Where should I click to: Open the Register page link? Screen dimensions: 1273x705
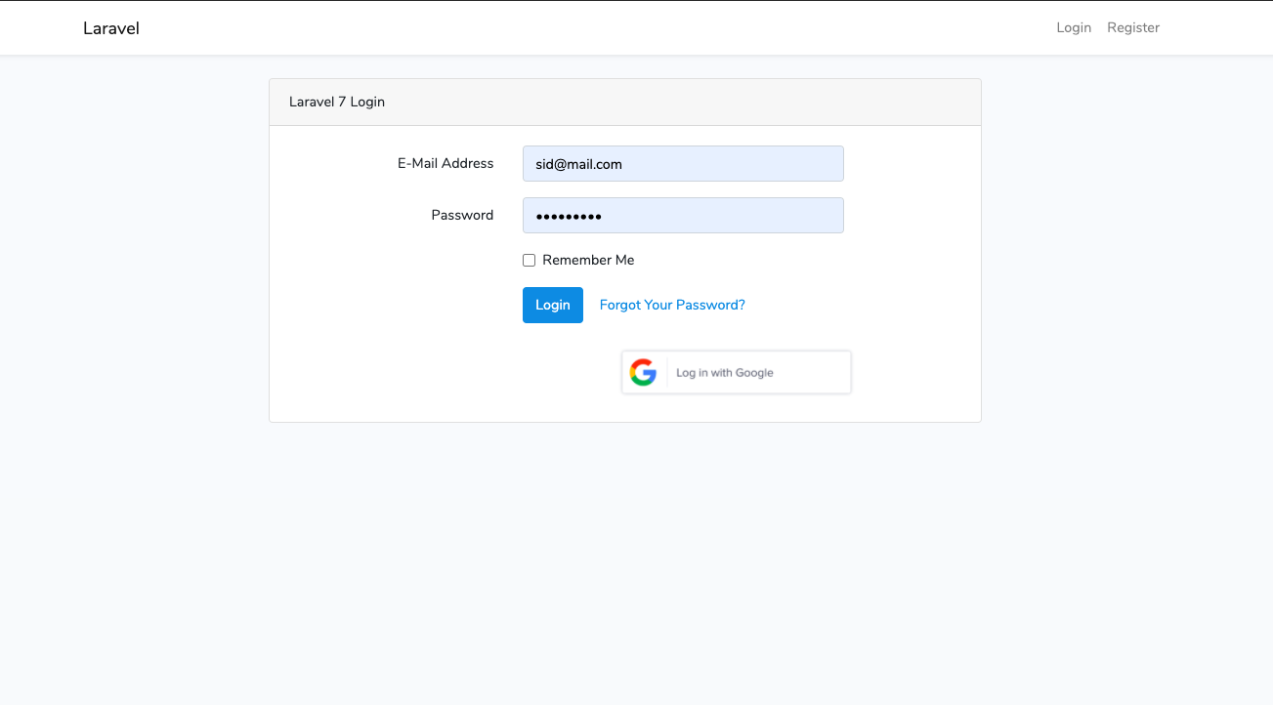point(1133,27)
